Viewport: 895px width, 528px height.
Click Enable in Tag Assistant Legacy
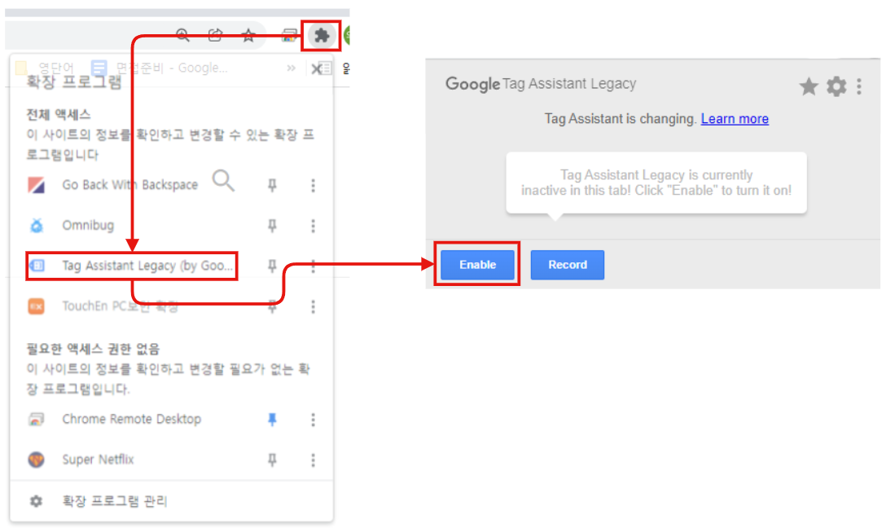pyautogui.click(x=478, y=265)
